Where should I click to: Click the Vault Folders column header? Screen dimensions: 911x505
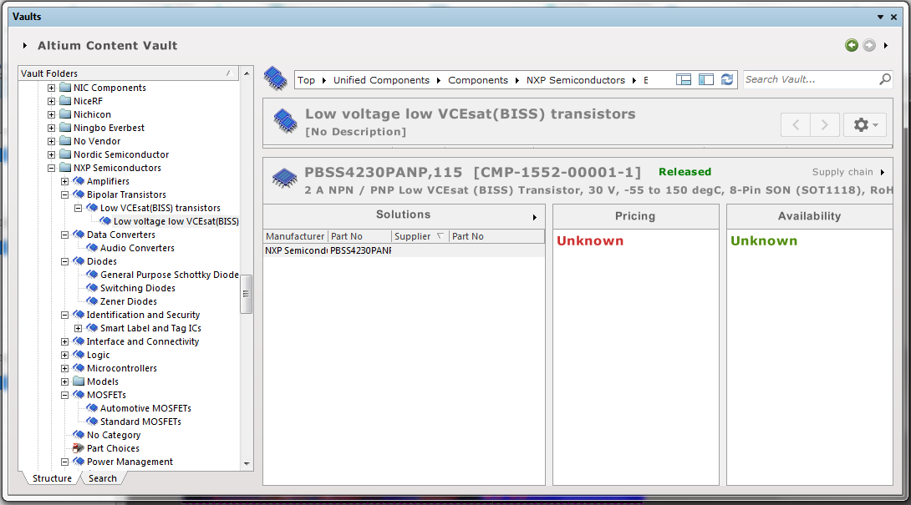(129, 73)
